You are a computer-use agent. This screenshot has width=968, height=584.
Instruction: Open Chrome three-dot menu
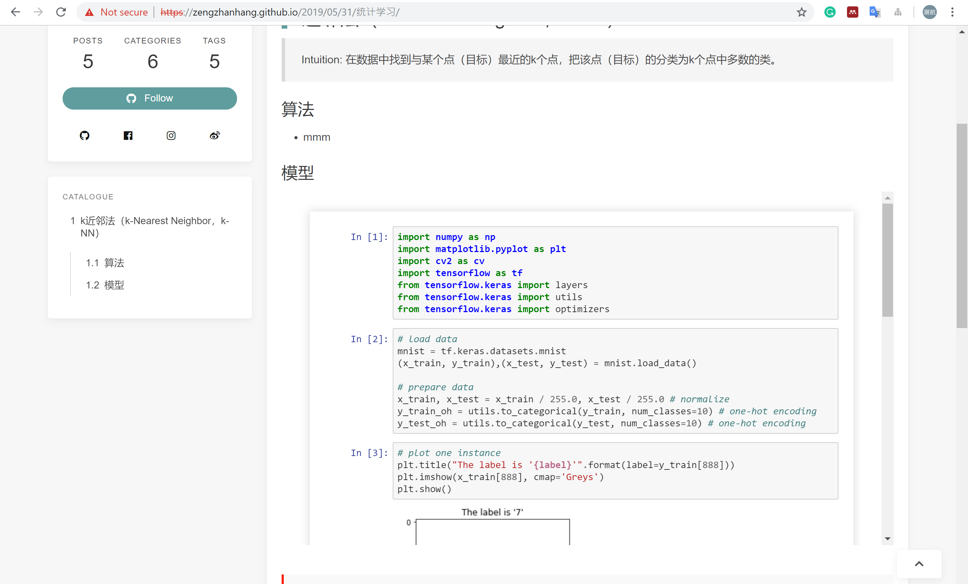pyautogui.click(x=952, y=12)
